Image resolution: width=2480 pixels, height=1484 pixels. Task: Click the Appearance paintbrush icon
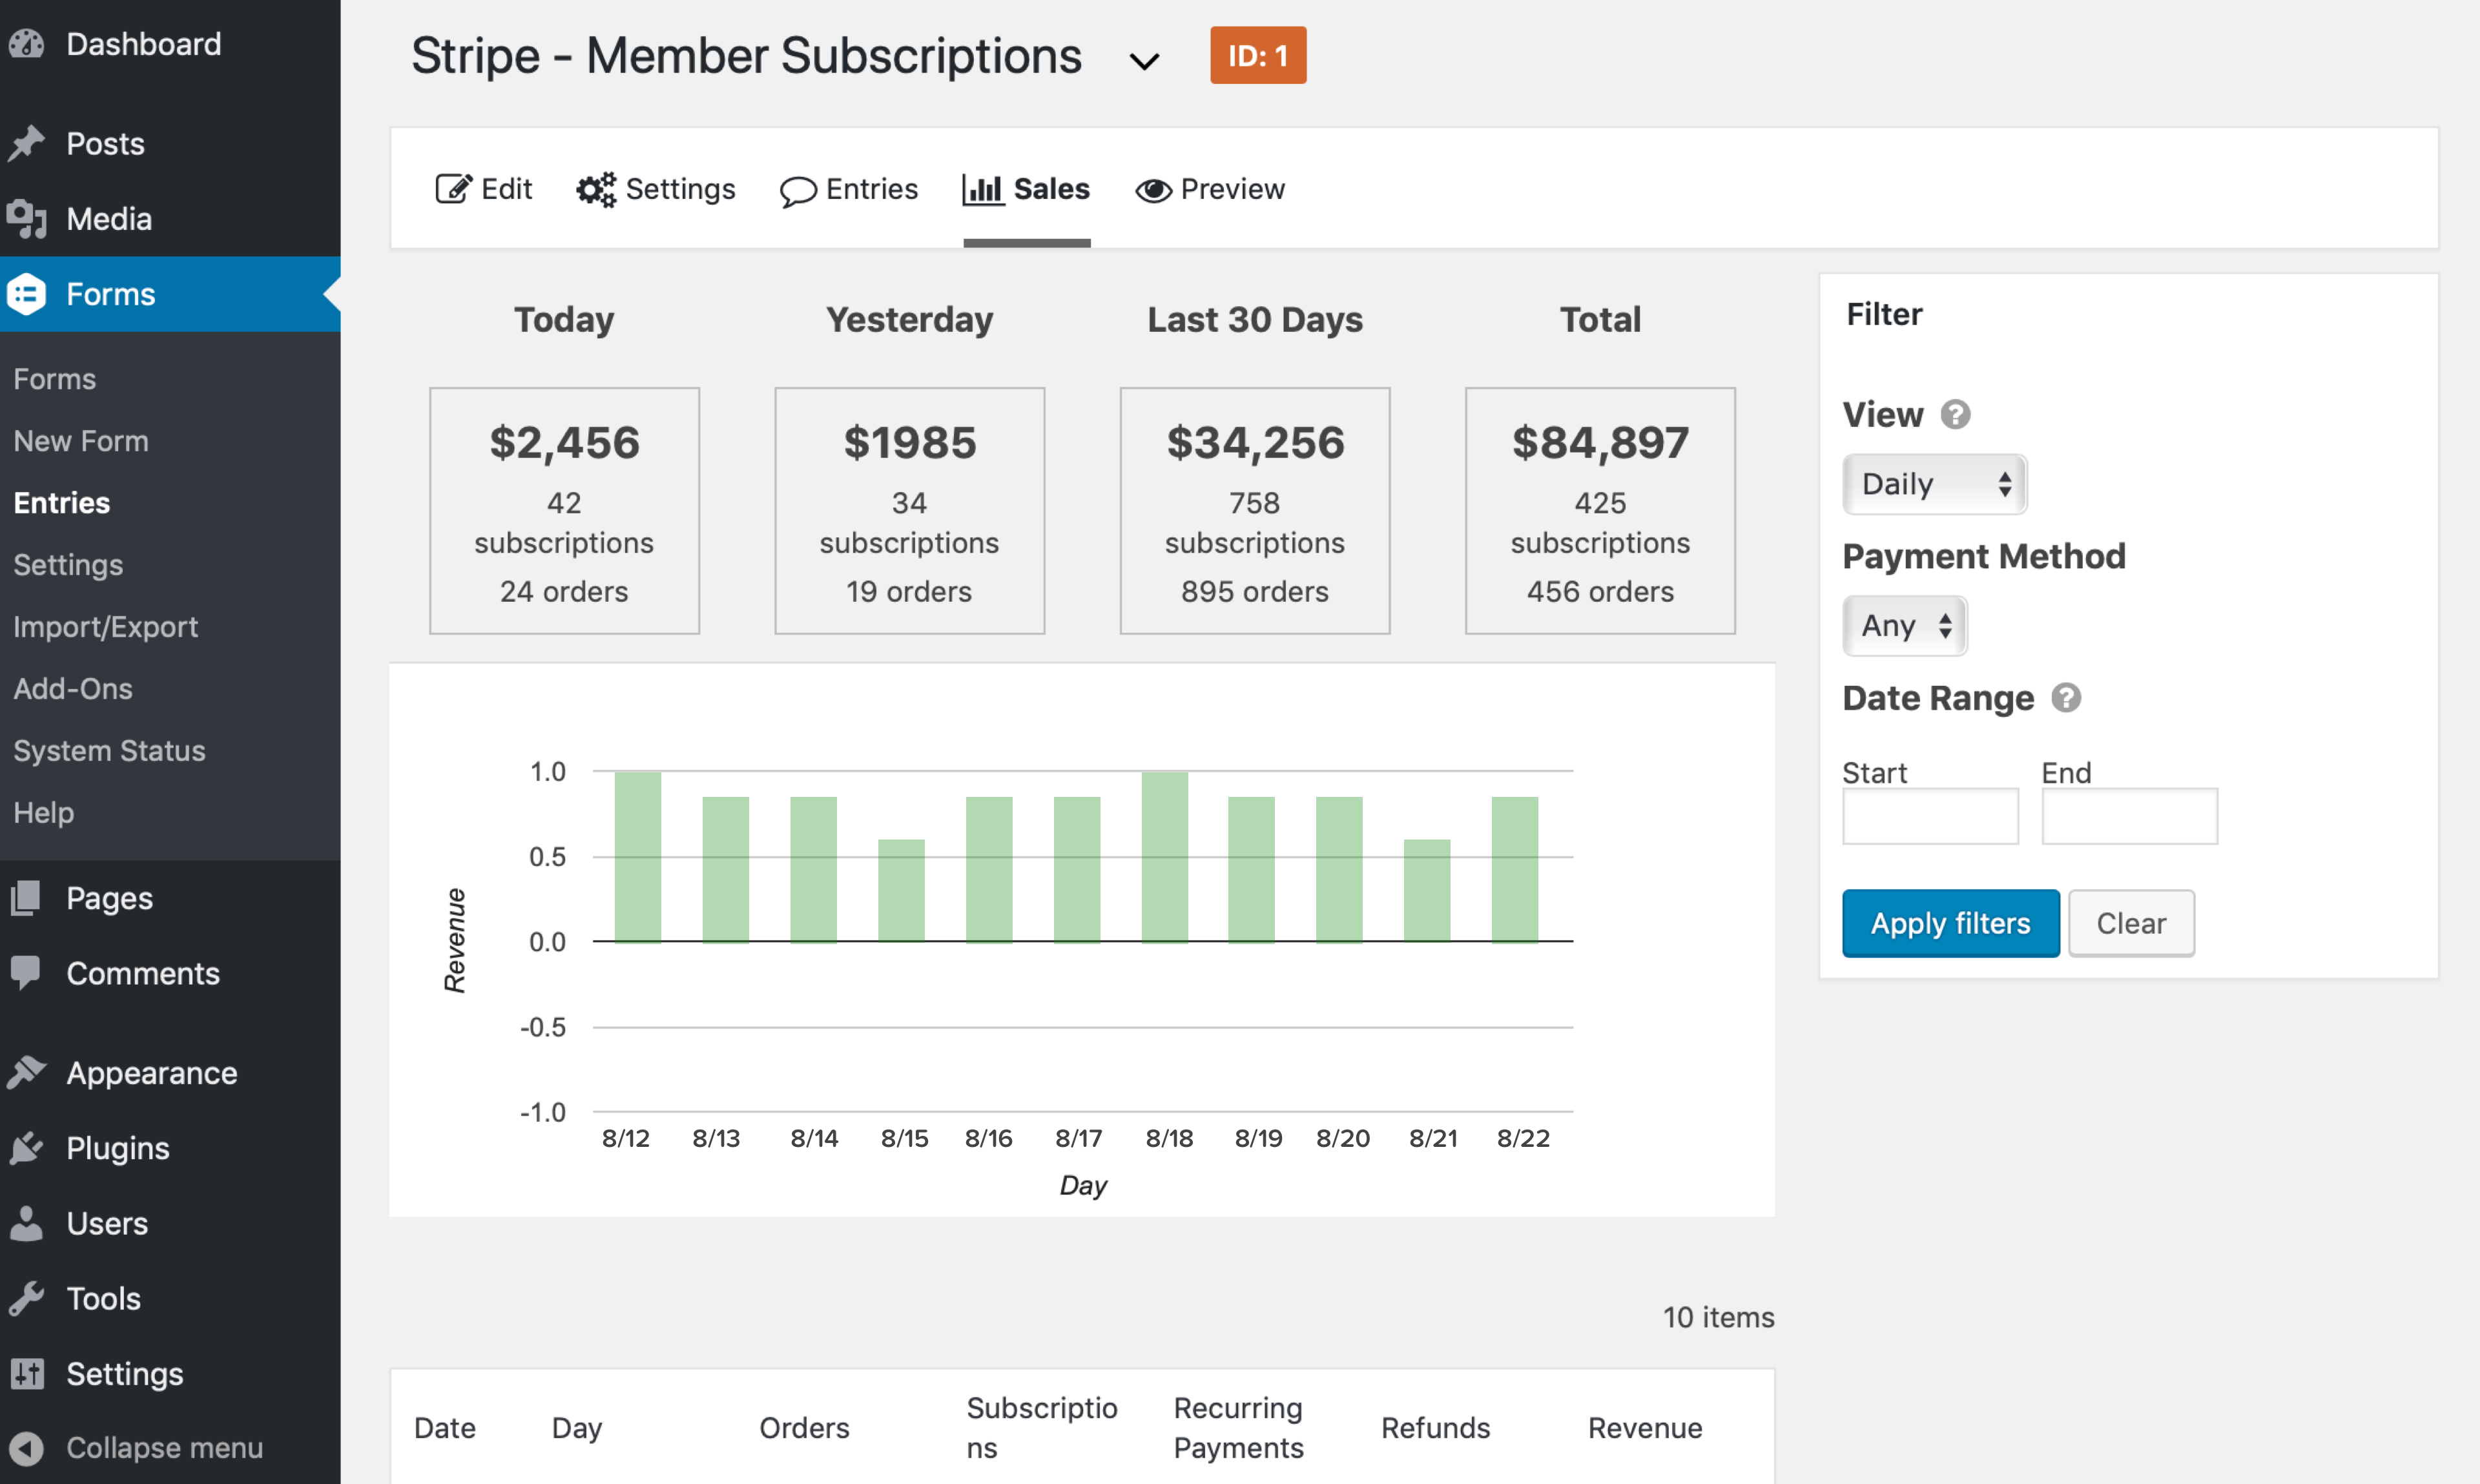(27, 1073)
